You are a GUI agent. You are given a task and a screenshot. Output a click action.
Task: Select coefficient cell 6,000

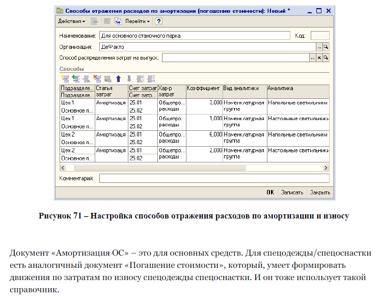point(204,138)
